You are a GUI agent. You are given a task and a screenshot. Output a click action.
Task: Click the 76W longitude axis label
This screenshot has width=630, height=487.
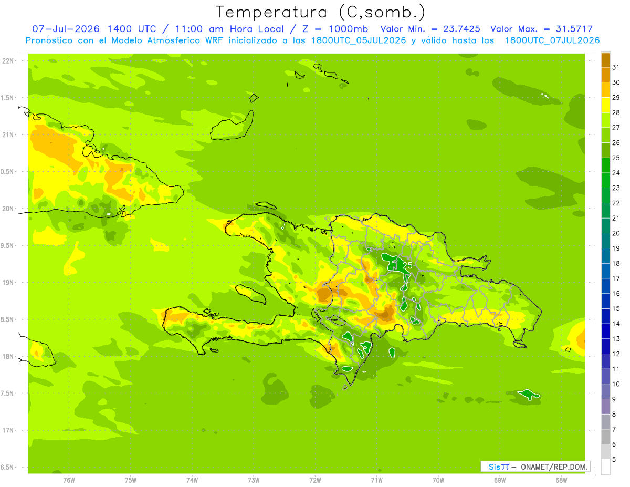[x=69, y=480]
